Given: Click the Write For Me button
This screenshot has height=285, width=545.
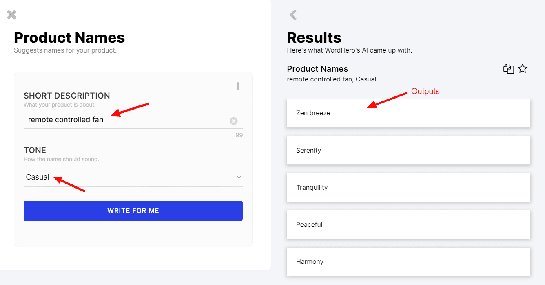Looking at the screenshot, I should (x=133, y=211).
